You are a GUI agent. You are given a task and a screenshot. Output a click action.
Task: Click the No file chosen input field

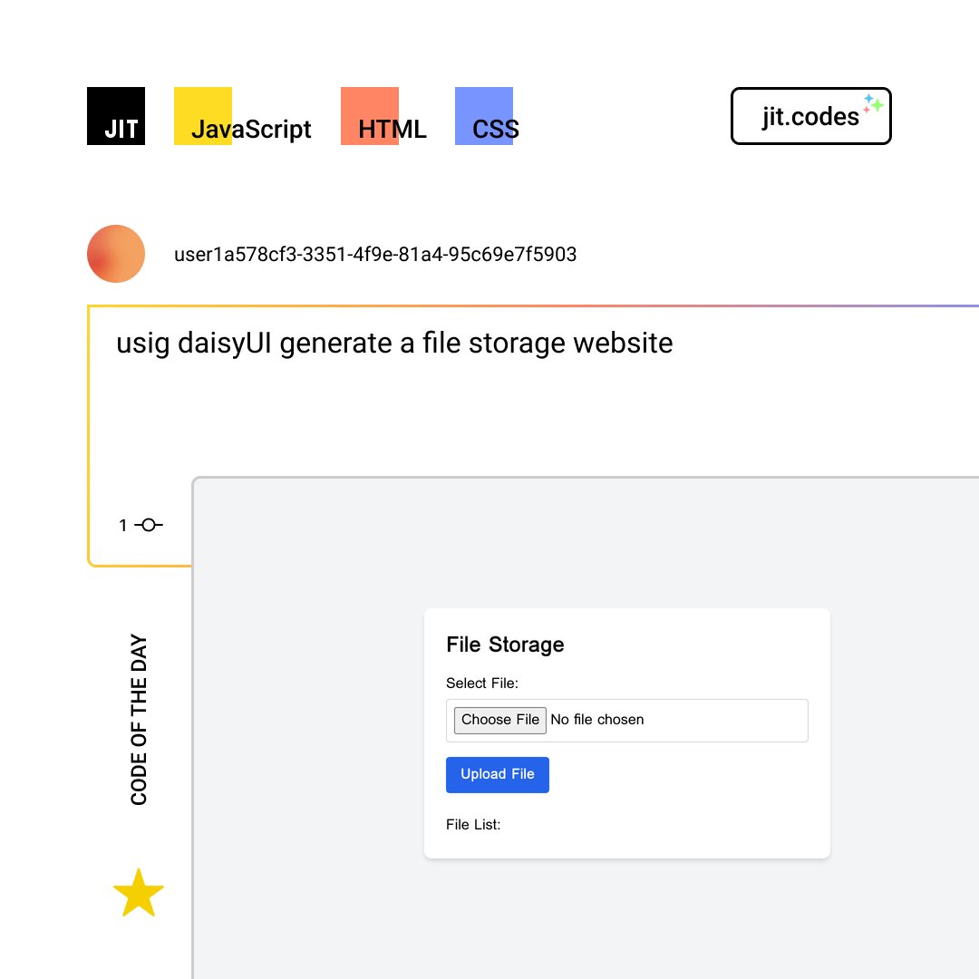pyautogui.click(x=627, y=721)
